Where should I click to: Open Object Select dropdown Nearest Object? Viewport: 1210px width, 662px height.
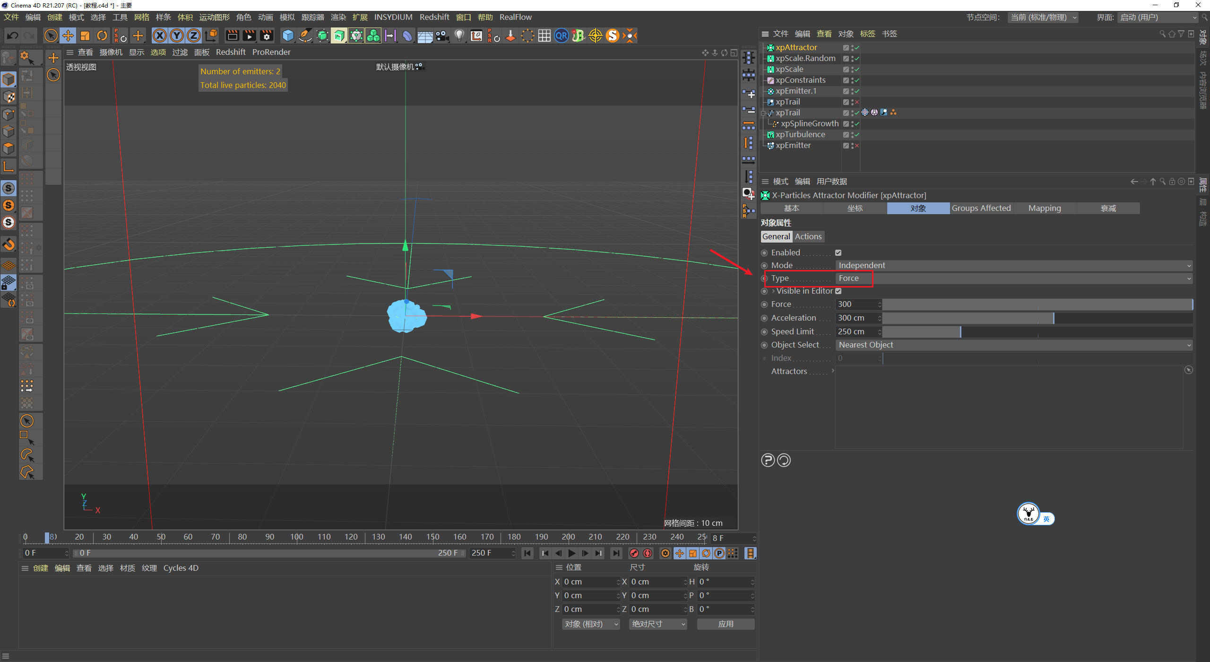tap(1014, 345)
